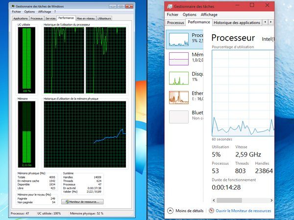Select the Disque mini graph in sidebar
Viewport: 294px width, 220px height.
coord(179,78)
